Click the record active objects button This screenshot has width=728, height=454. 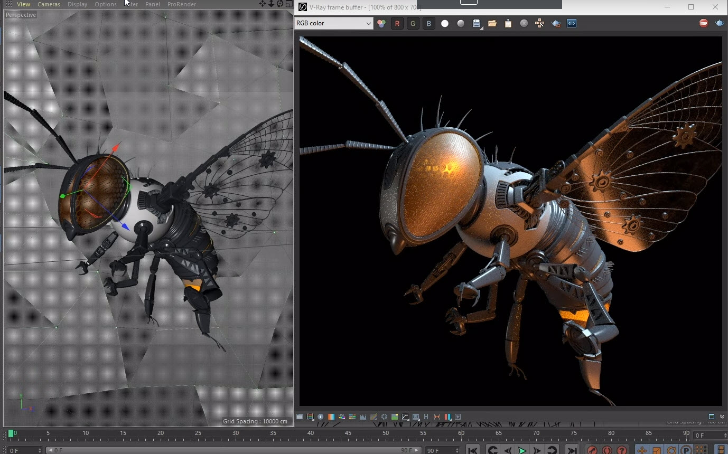pos(592,450)
